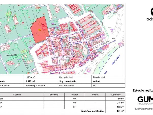Click the Div. Horizontal label cell
153x115 pixels.
67,86
